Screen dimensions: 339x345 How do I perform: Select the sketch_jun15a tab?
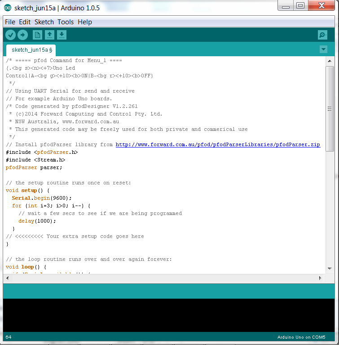click(x=31, y=50)
